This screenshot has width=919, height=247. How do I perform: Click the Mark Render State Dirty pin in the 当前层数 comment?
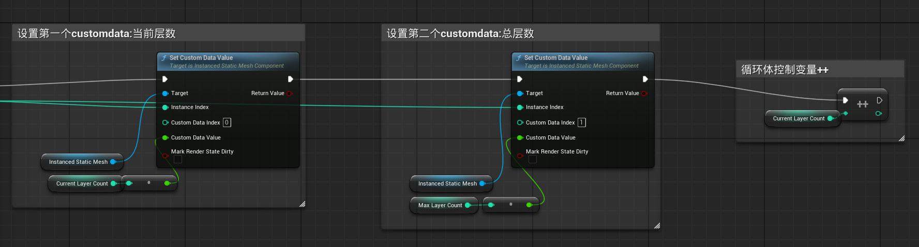[x=165, y=156]
